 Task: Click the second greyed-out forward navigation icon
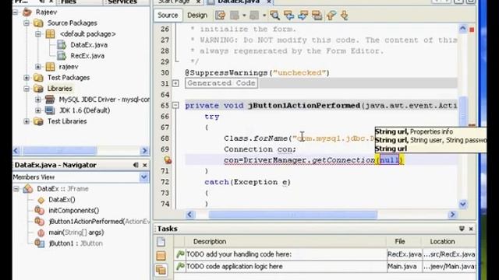pyautogui.click(x=254, y=16)
